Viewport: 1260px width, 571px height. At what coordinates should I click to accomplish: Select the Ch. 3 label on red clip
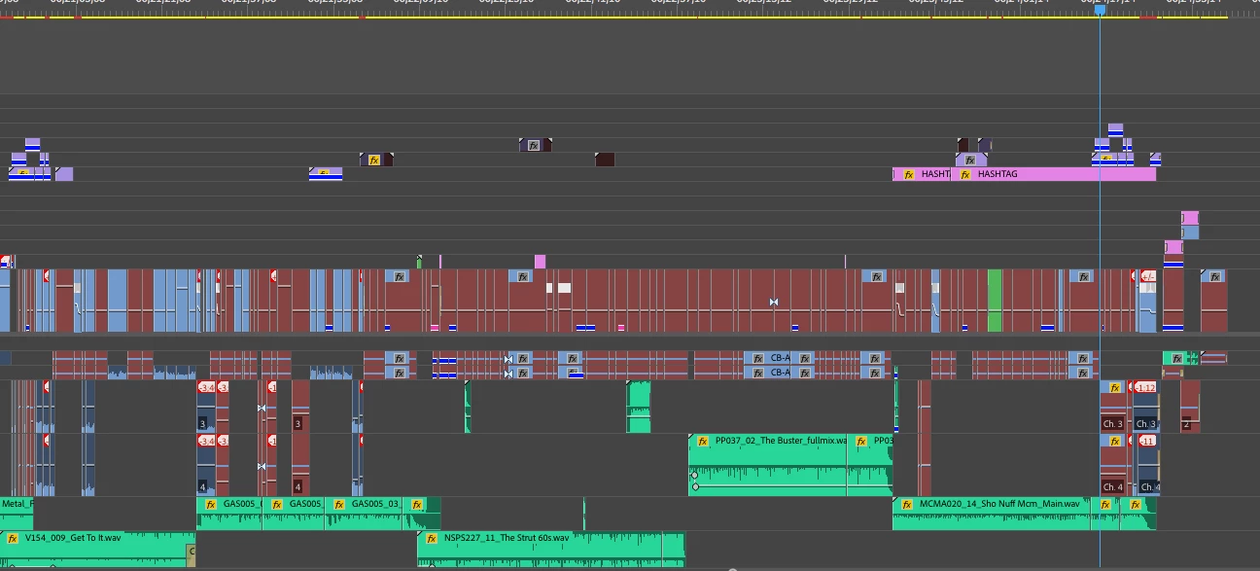(1112, 424)
